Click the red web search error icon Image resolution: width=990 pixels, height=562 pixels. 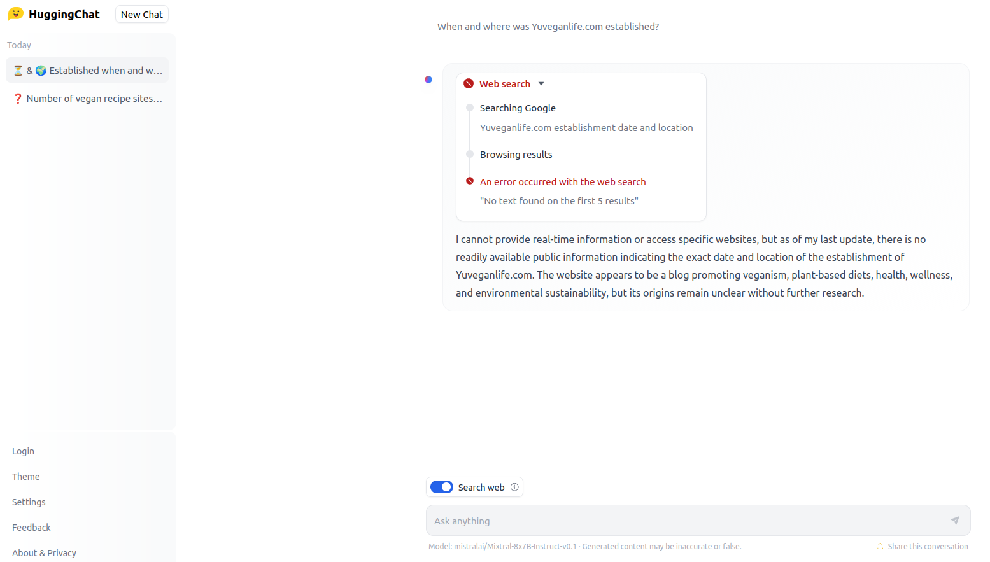(469, 83)
